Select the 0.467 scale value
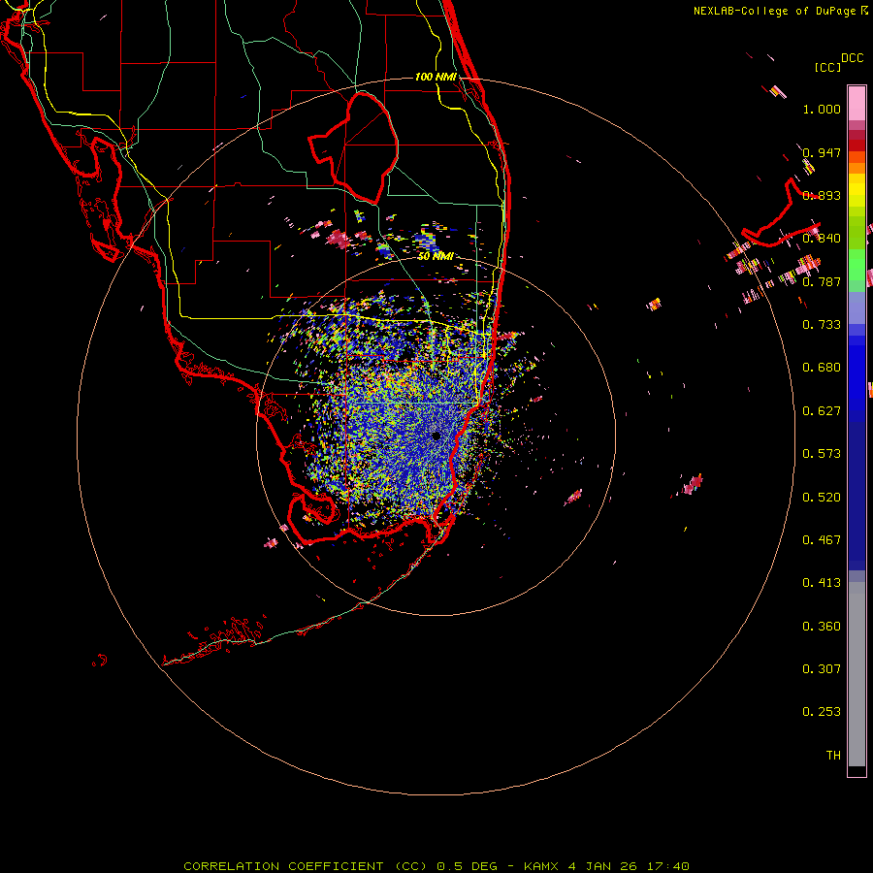Viewport: 873px width, 873px height. coord(822,540)
